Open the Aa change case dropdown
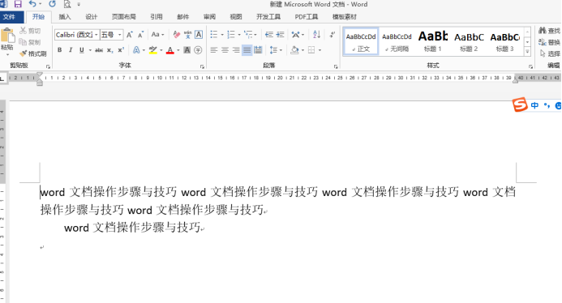The image size is (562, 303). point(157,35)
